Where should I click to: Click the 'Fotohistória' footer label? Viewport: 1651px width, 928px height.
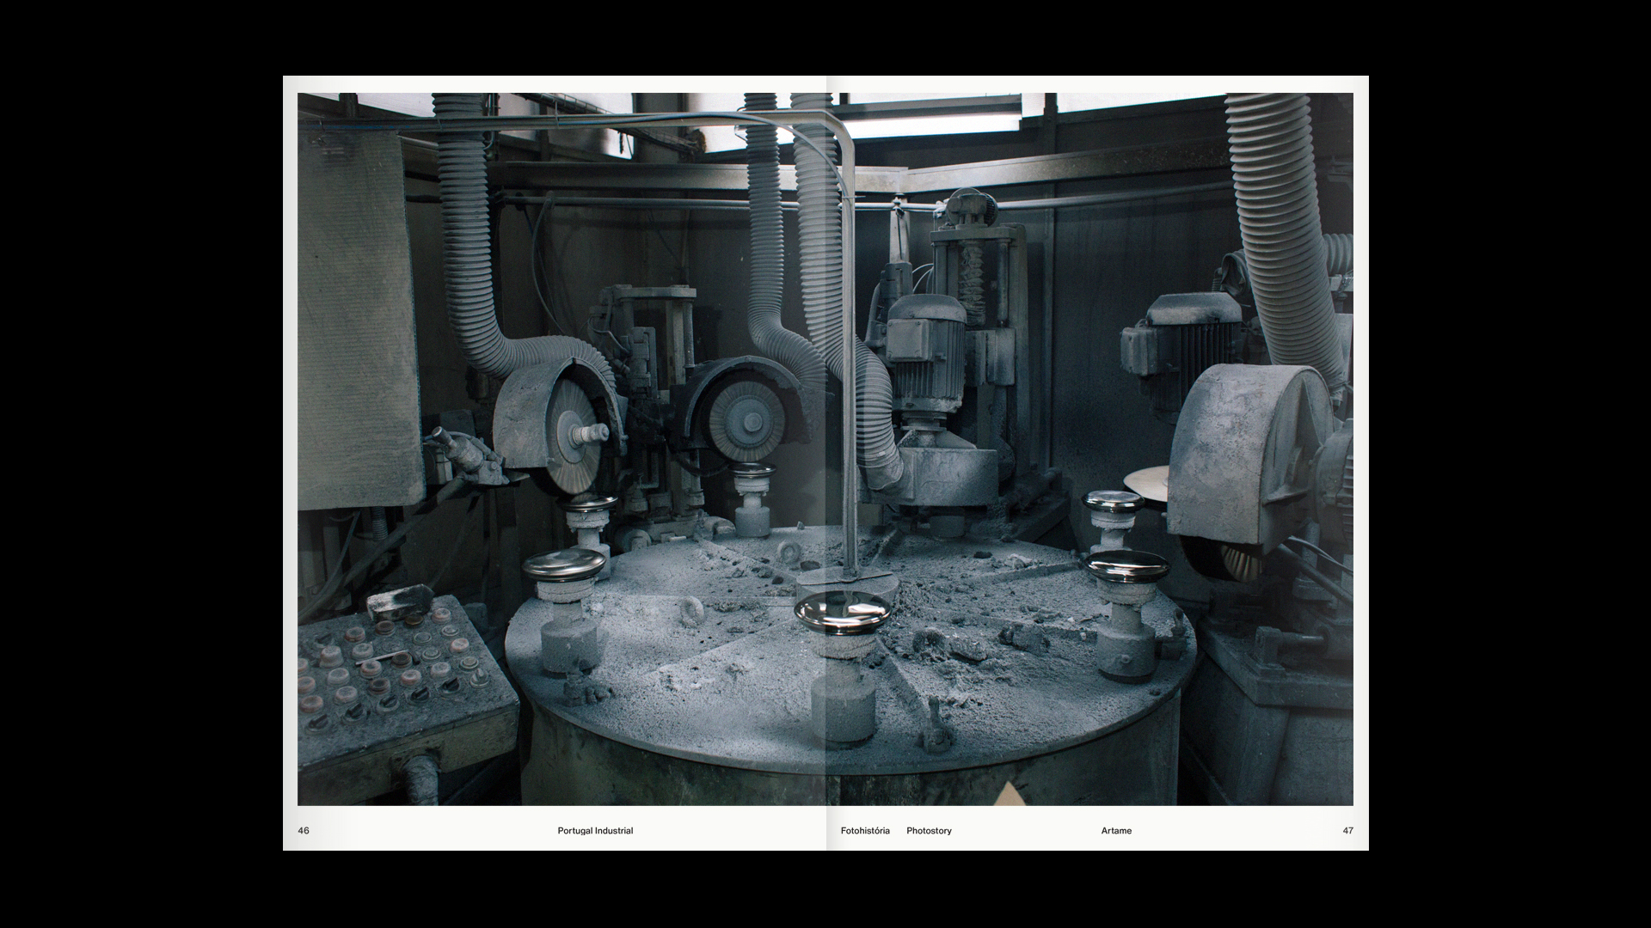pos(865,831)
